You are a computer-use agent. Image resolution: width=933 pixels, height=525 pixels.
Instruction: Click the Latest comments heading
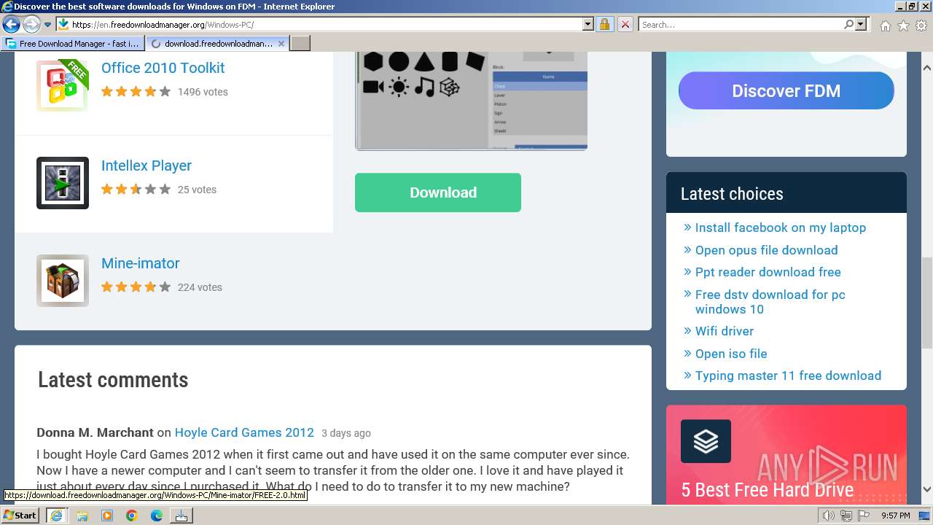pyautogui.click(x=113, y=380)
